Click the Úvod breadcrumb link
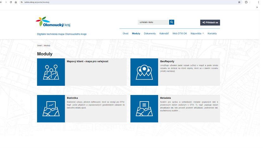The image size is (263, 148). pyautogui.click(x=39, y=45)
